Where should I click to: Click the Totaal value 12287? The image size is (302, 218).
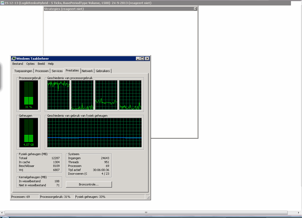pyautogui.click(x=55, y=158)
